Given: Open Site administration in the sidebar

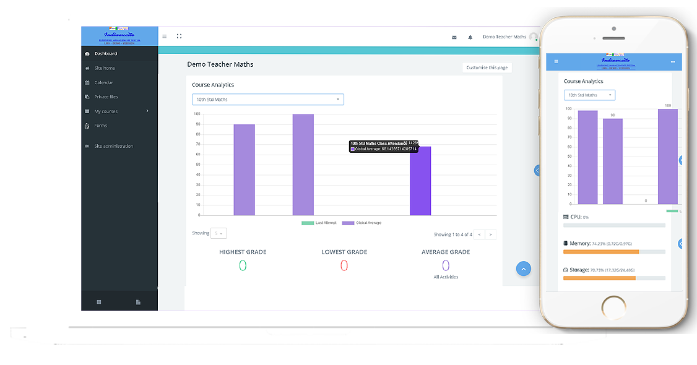Looking at the screenshot, I should 113,146.
